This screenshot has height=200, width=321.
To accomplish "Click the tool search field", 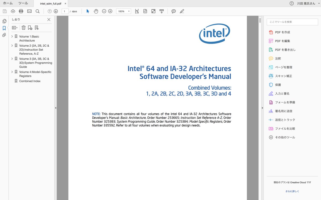I will 292,22.
